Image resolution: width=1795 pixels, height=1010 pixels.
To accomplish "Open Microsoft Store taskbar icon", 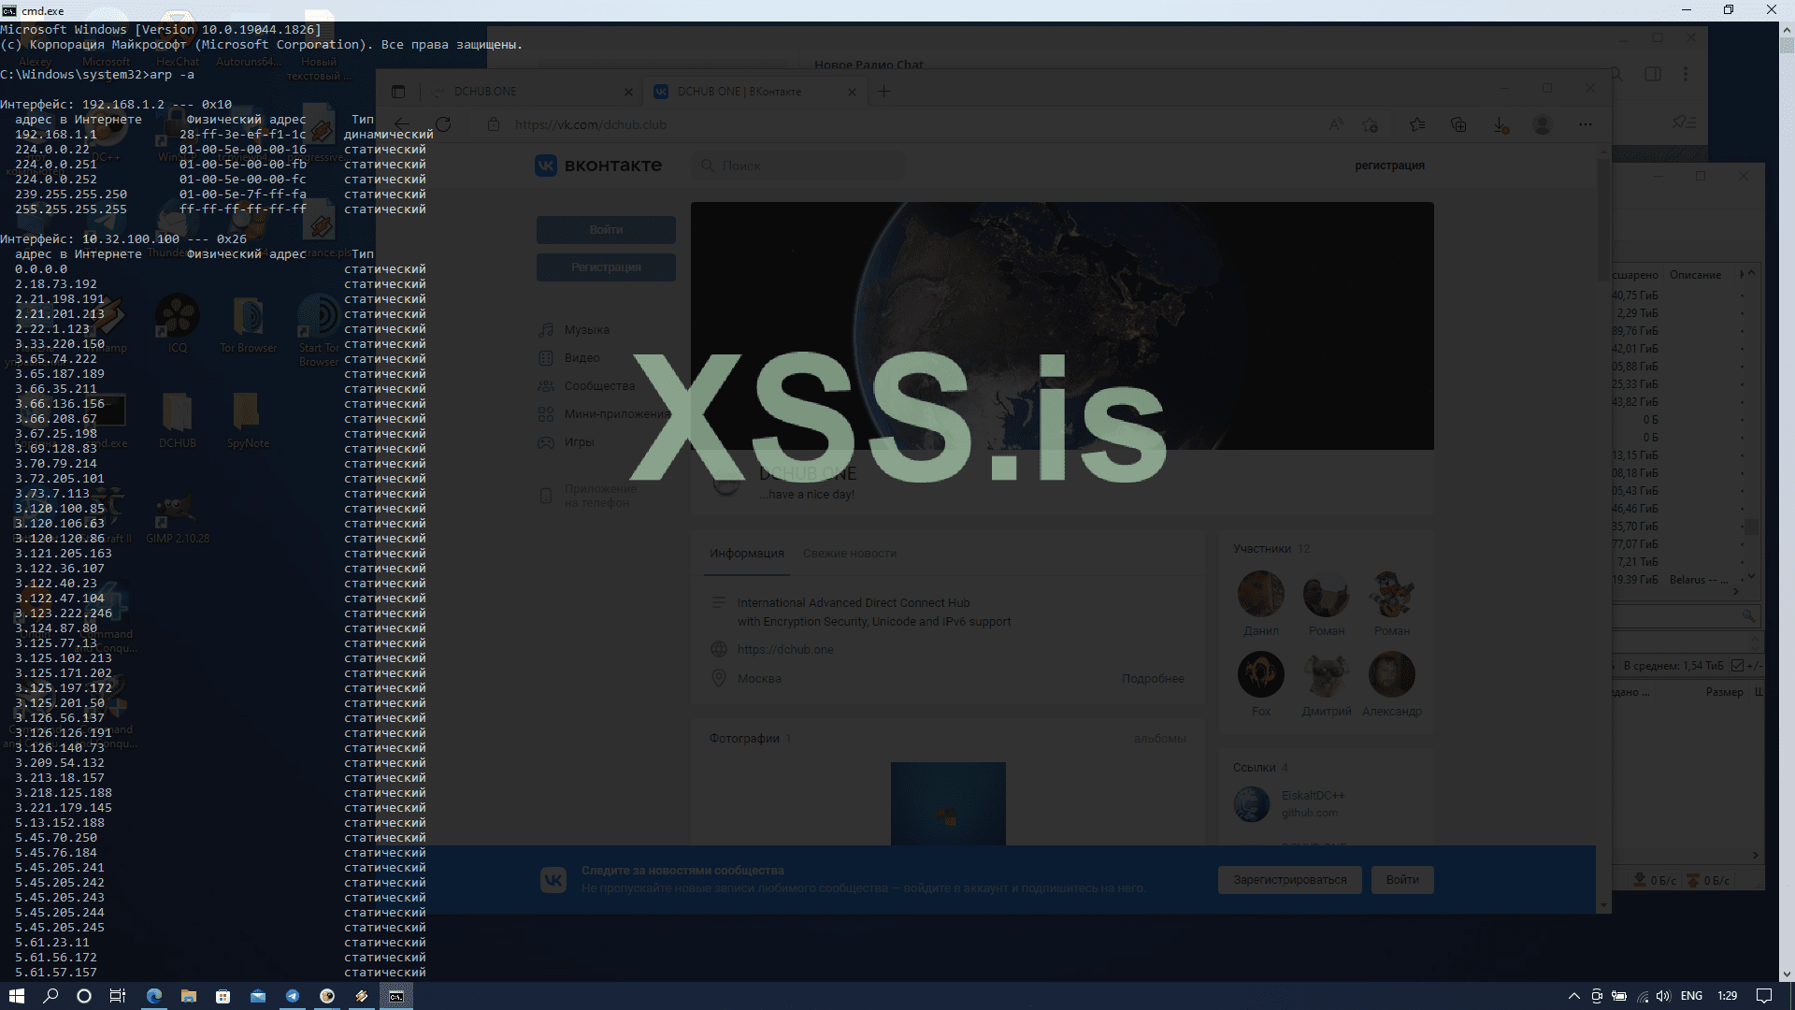I will pos(223,996).
